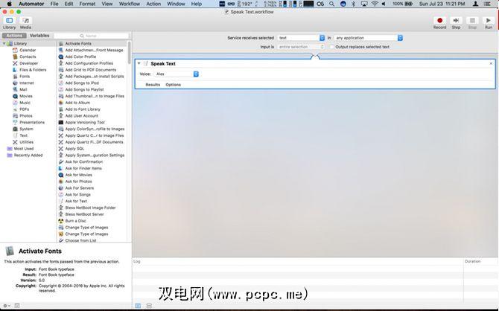This screenshot has width=499, height=311.
Task: Click the Duration column header in log
Action: tap(473, 261)
